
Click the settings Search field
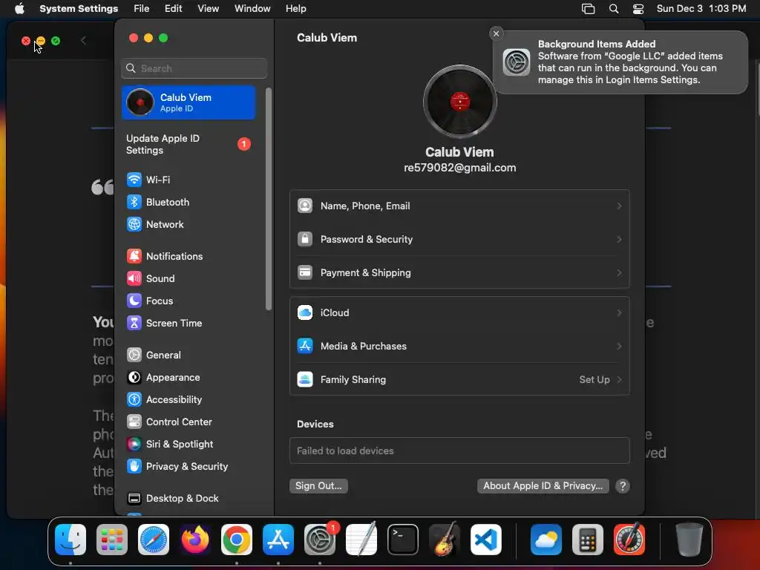tap(194, 68)
